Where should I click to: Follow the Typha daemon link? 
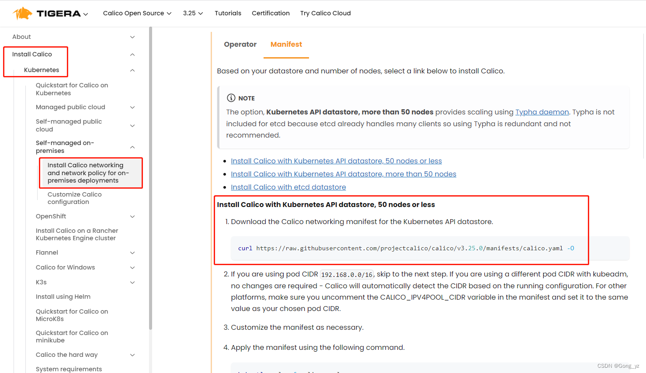(542, 112)
